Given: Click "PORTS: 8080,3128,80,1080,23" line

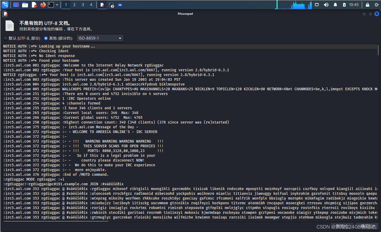Looking at the screenshot, I should (x=83, y=151).
